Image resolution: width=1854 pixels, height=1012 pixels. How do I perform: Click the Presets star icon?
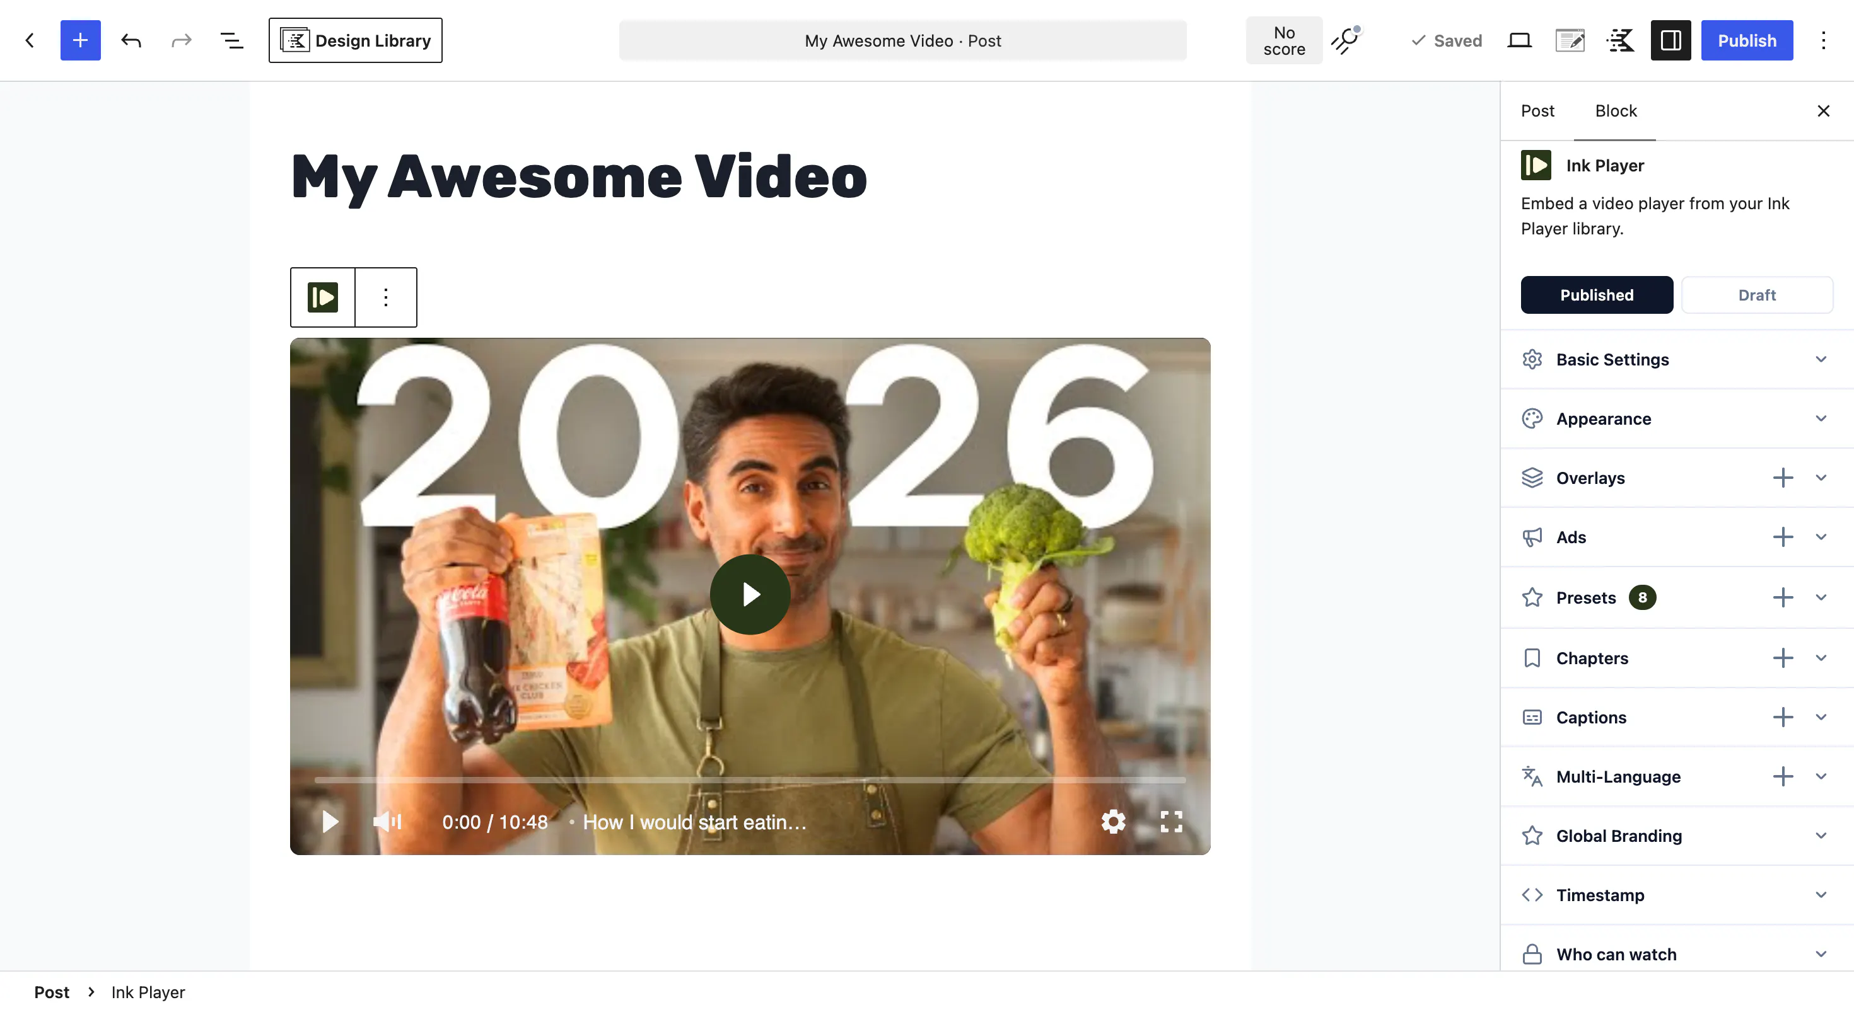1532,597
